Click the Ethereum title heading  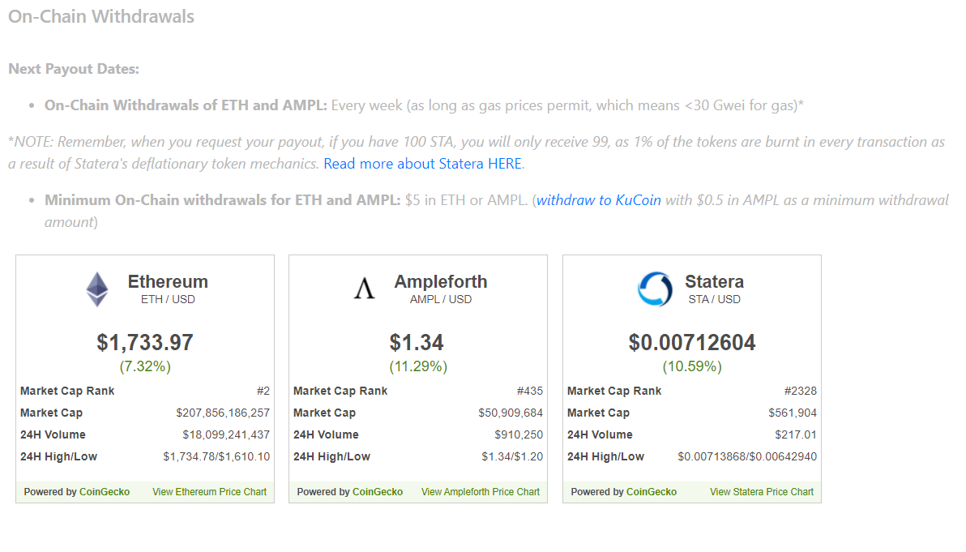tap(168, 281)
